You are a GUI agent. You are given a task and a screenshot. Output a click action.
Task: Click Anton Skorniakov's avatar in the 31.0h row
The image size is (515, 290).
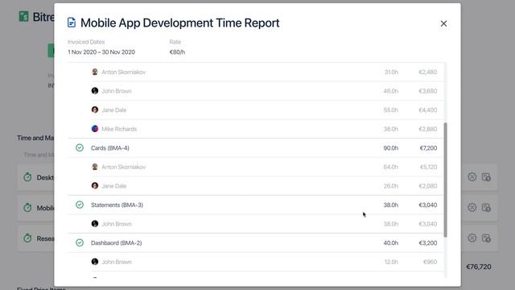(x=95, y=72)
